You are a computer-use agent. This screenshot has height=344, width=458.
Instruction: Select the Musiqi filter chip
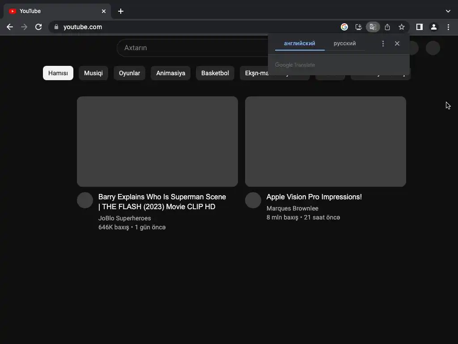click(x=93, y=73)
